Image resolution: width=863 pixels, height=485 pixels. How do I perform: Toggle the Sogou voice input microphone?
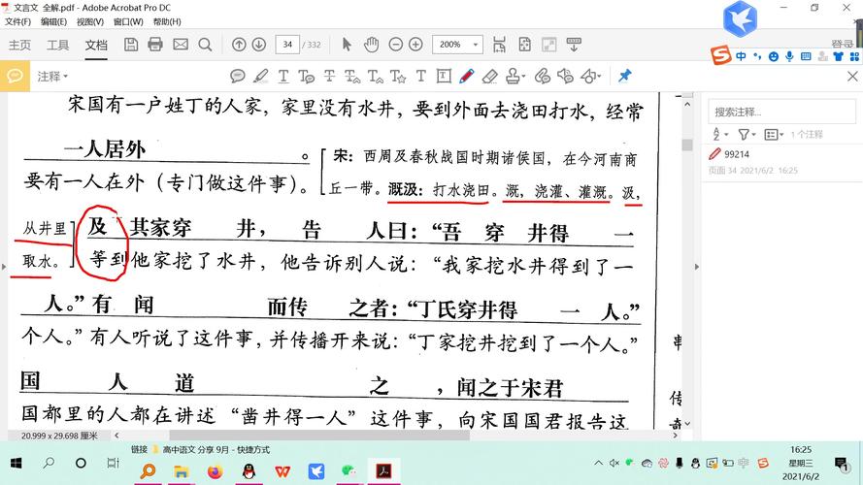coord(789,56)
